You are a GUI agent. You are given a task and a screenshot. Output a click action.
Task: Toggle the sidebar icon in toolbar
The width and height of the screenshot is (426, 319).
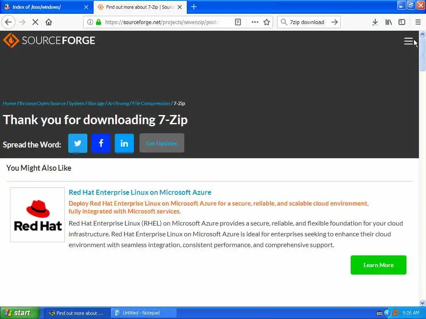(x=402, y=22)
